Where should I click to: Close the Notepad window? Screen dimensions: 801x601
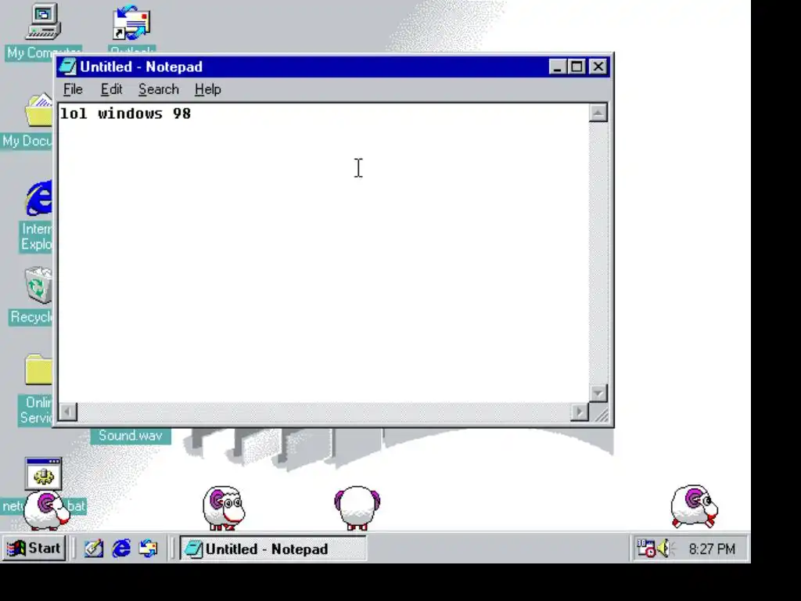point(598,67)
